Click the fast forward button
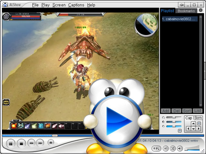The image size is (206, 154). click(x=40, y=143)
